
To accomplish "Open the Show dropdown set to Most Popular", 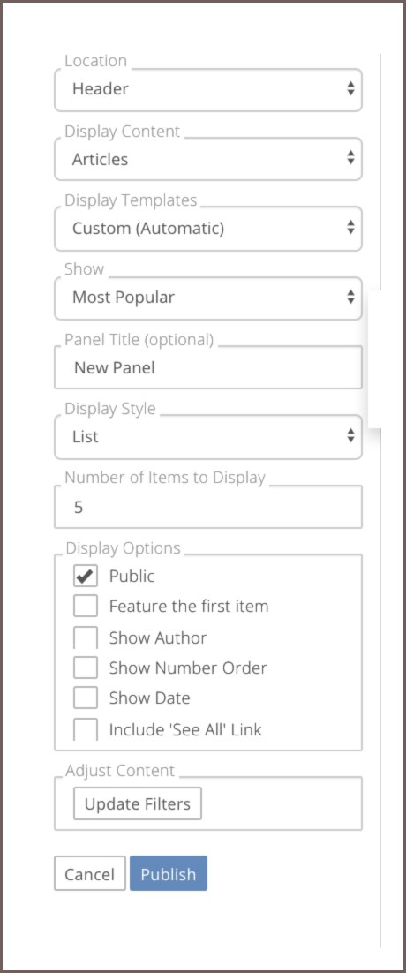I will [207, 298].
